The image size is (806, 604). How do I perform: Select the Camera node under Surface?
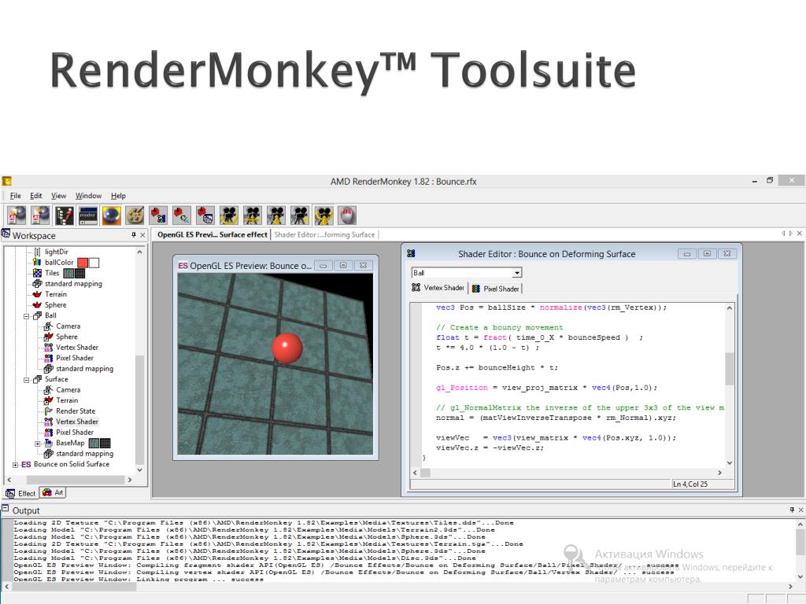pyautogui.click(x=68, y=390)
